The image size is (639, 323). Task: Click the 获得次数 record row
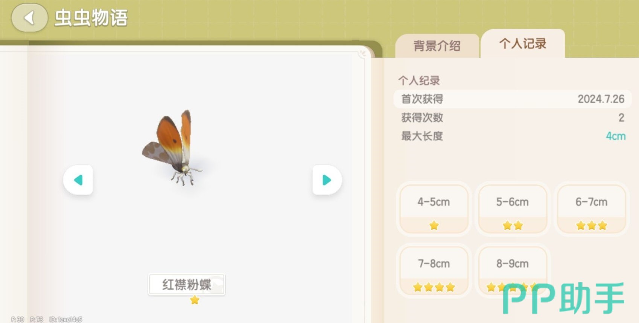[512, 117]
